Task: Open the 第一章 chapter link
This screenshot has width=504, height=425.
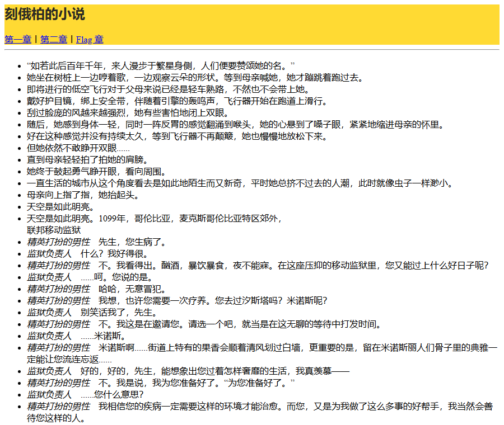Action: [18, 40]
